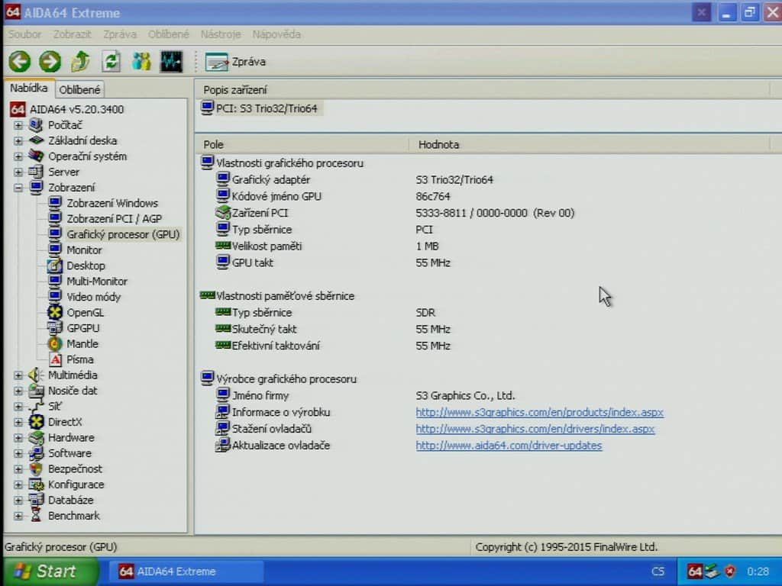
Task: Click the Hodnota column header
Action: tap(590, 144)
